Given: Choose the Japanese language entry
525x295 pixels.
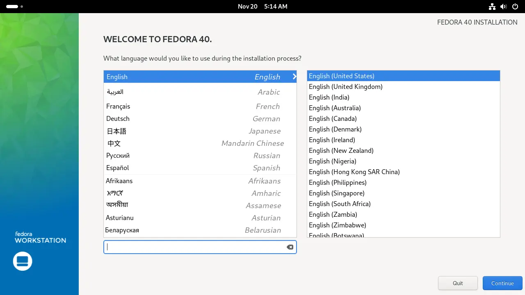Looking at the screenshot, I should [200, 131].
